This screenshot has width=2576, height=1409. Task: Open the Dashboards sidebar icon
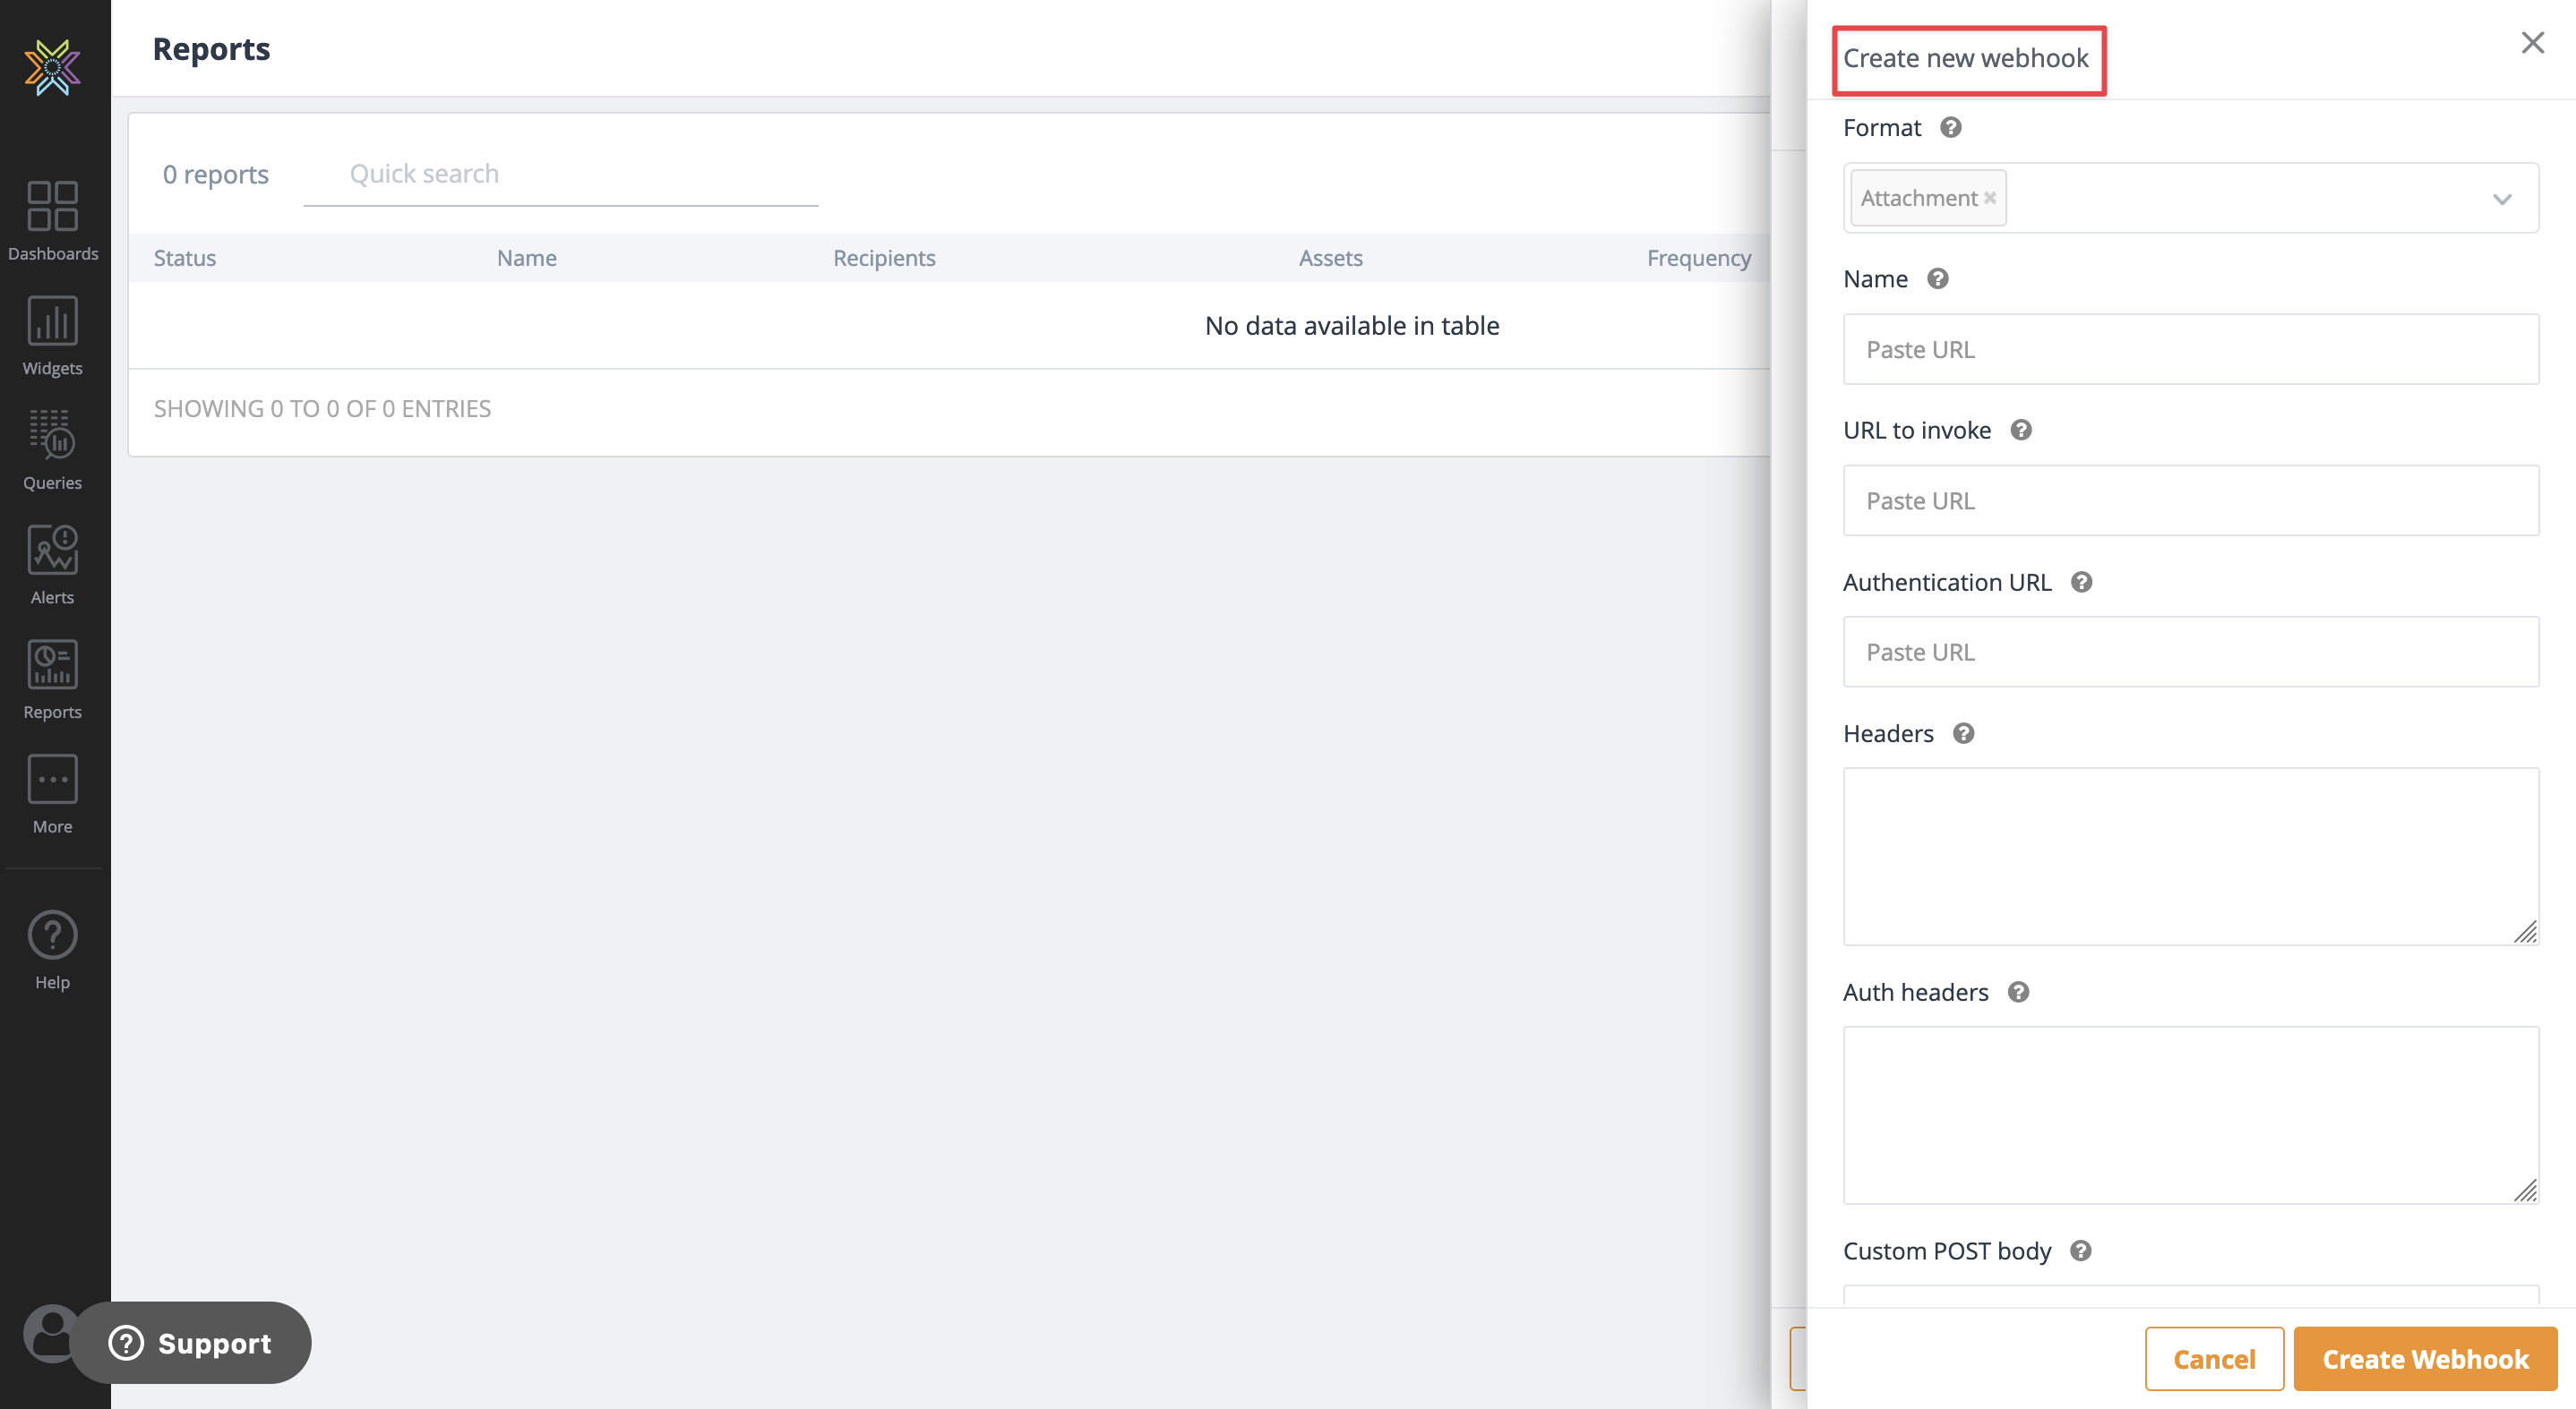point(52,207)
